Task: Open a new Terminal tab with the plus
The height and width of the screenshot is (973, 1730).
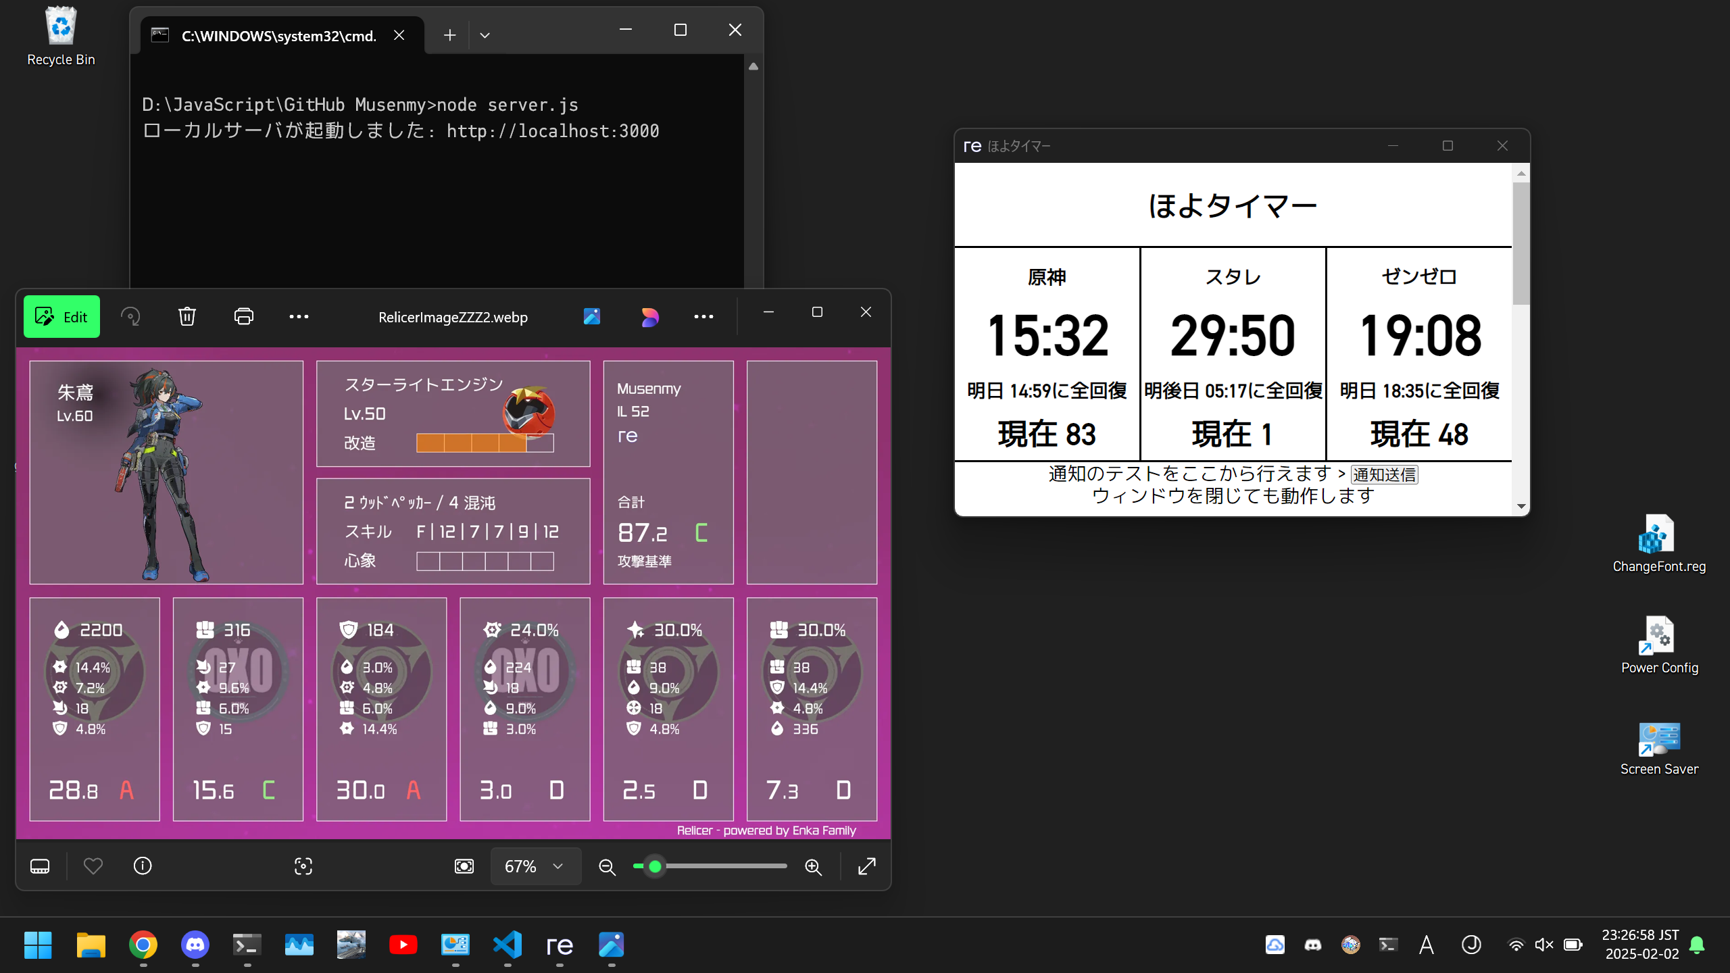Action: coord(449,35)
